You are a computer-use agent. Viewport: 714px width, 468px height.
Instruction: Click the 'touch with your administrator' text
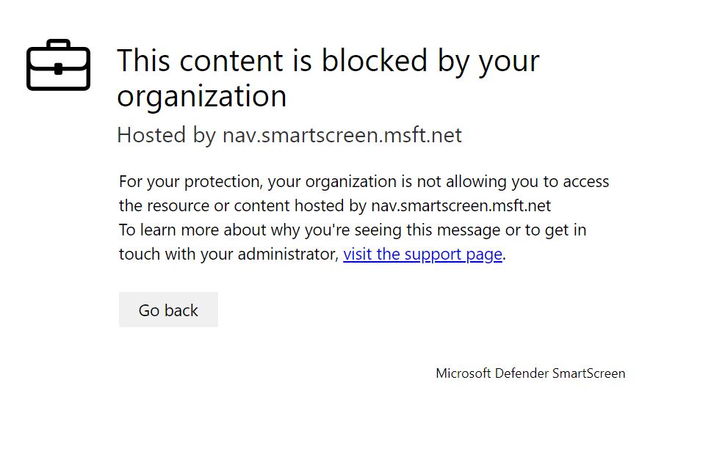228,255
